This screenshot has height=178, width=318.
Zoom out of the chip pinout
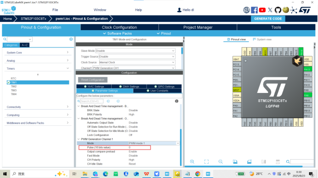221,162
